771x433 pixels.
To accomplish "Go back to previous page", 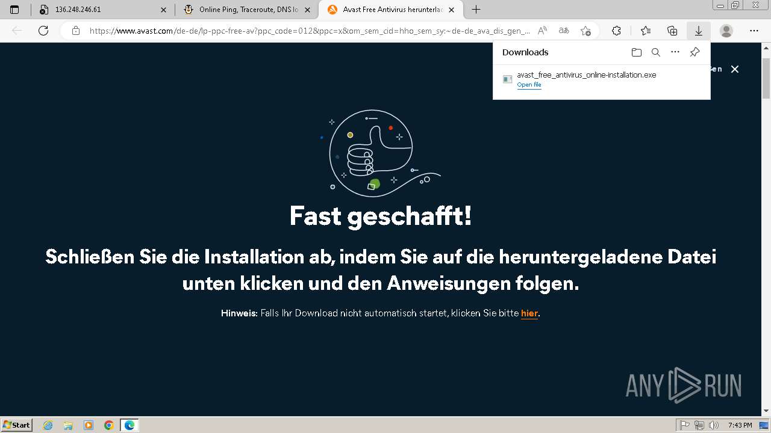I will pyautogui.click(x=17, y=31).
